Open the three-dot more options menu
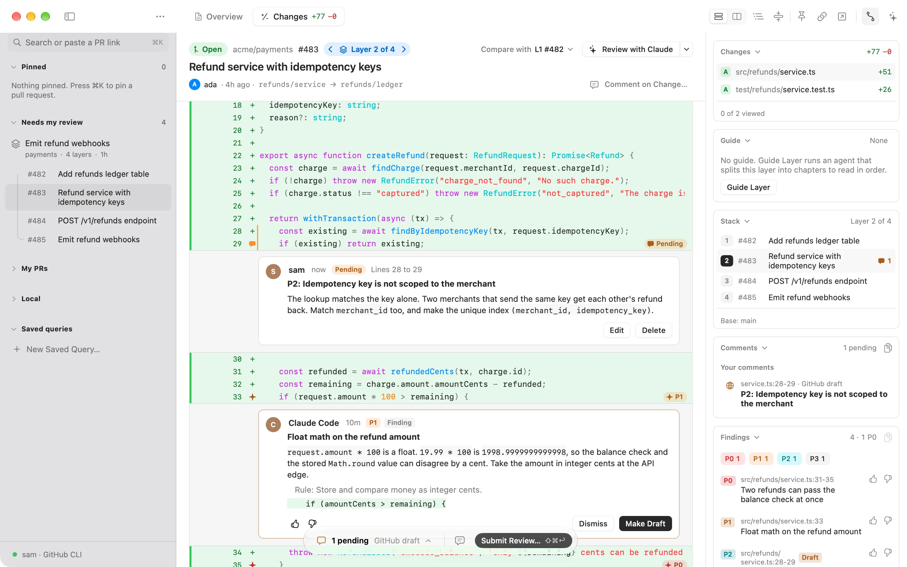 click(x=160, y=16)
